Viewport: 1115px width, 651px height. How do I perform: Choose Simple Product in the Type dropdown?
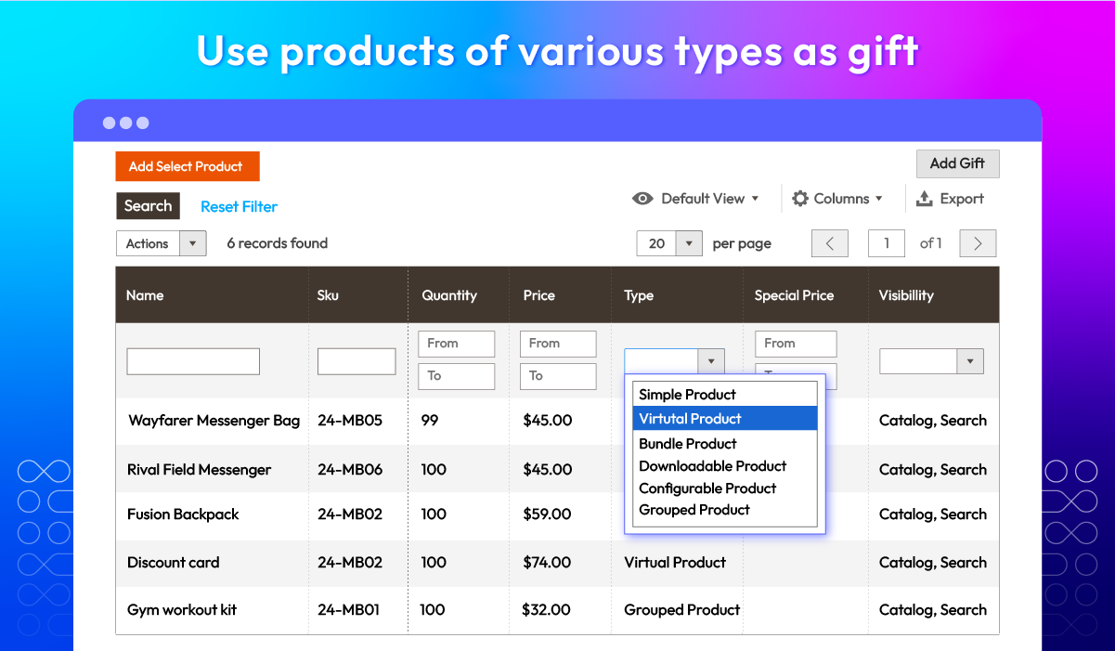tap(687, 394)
